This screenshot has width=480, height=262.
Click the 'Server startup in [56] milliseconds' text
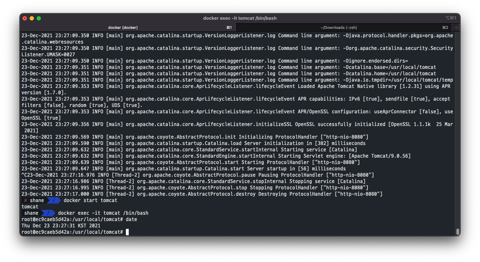click(x=294, y=169)
